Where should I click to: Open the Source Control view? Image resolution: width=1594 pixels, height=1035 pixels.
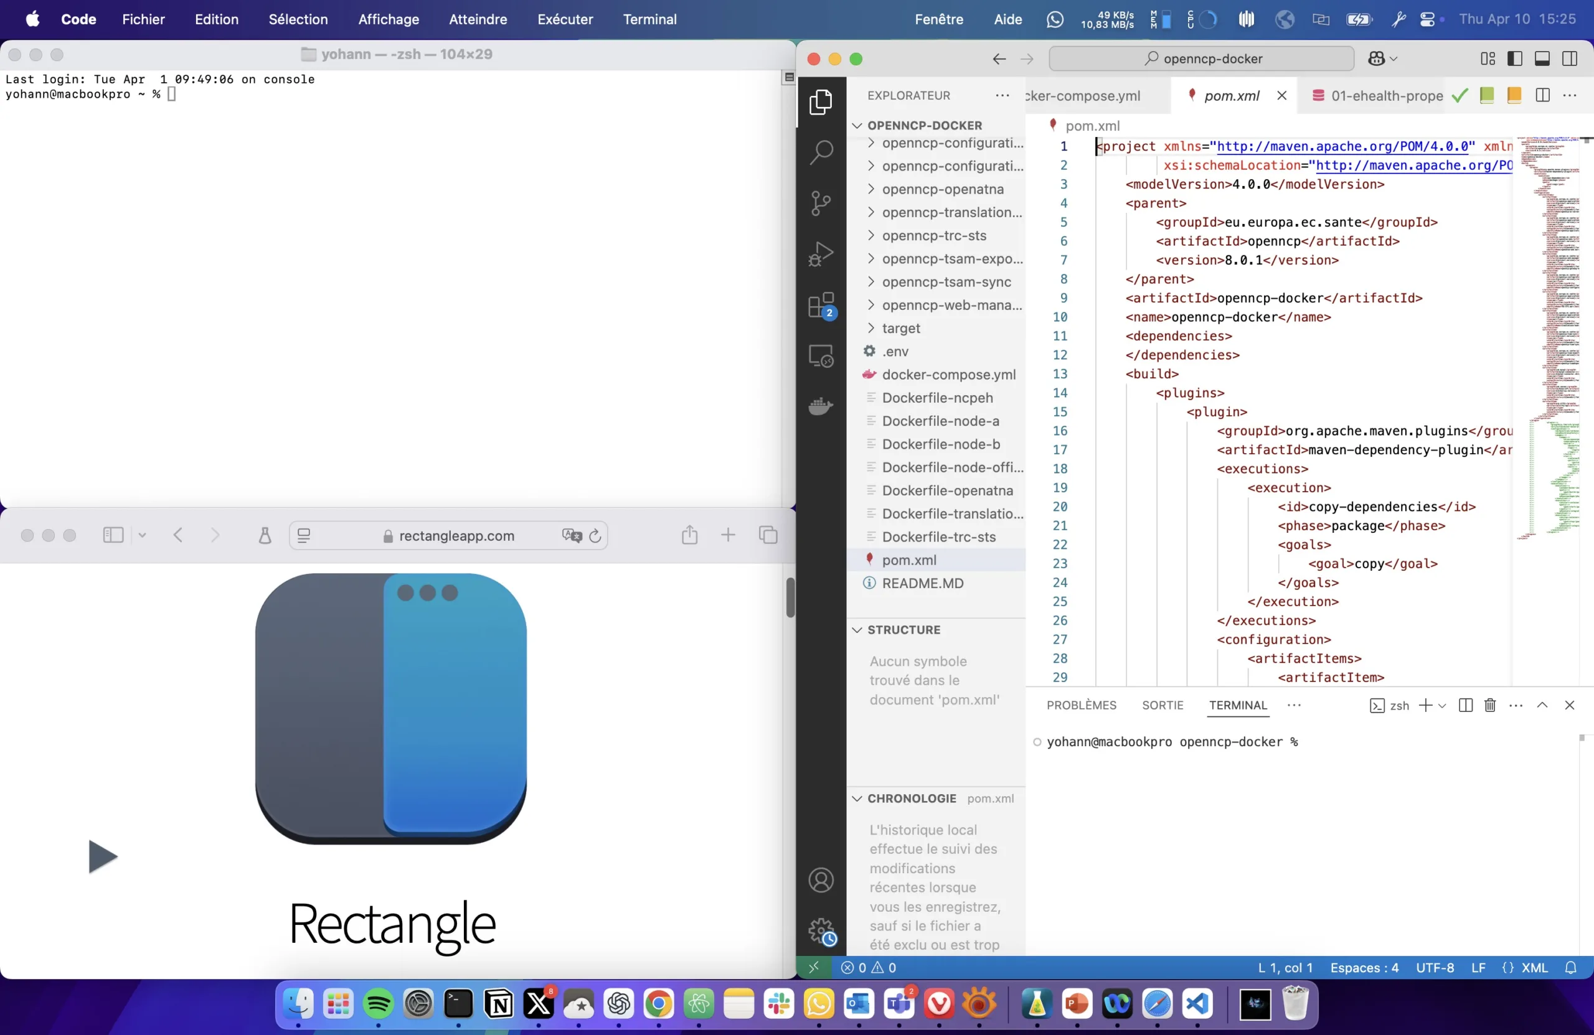coord(821,204)
